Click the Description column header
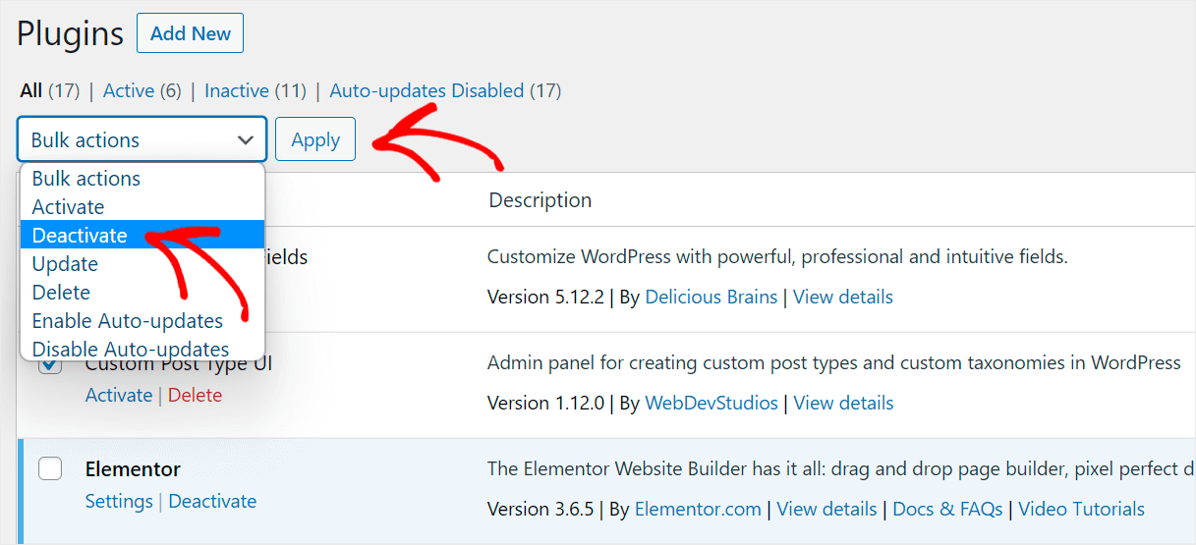Screen dimensions: 1196x545 541,200
